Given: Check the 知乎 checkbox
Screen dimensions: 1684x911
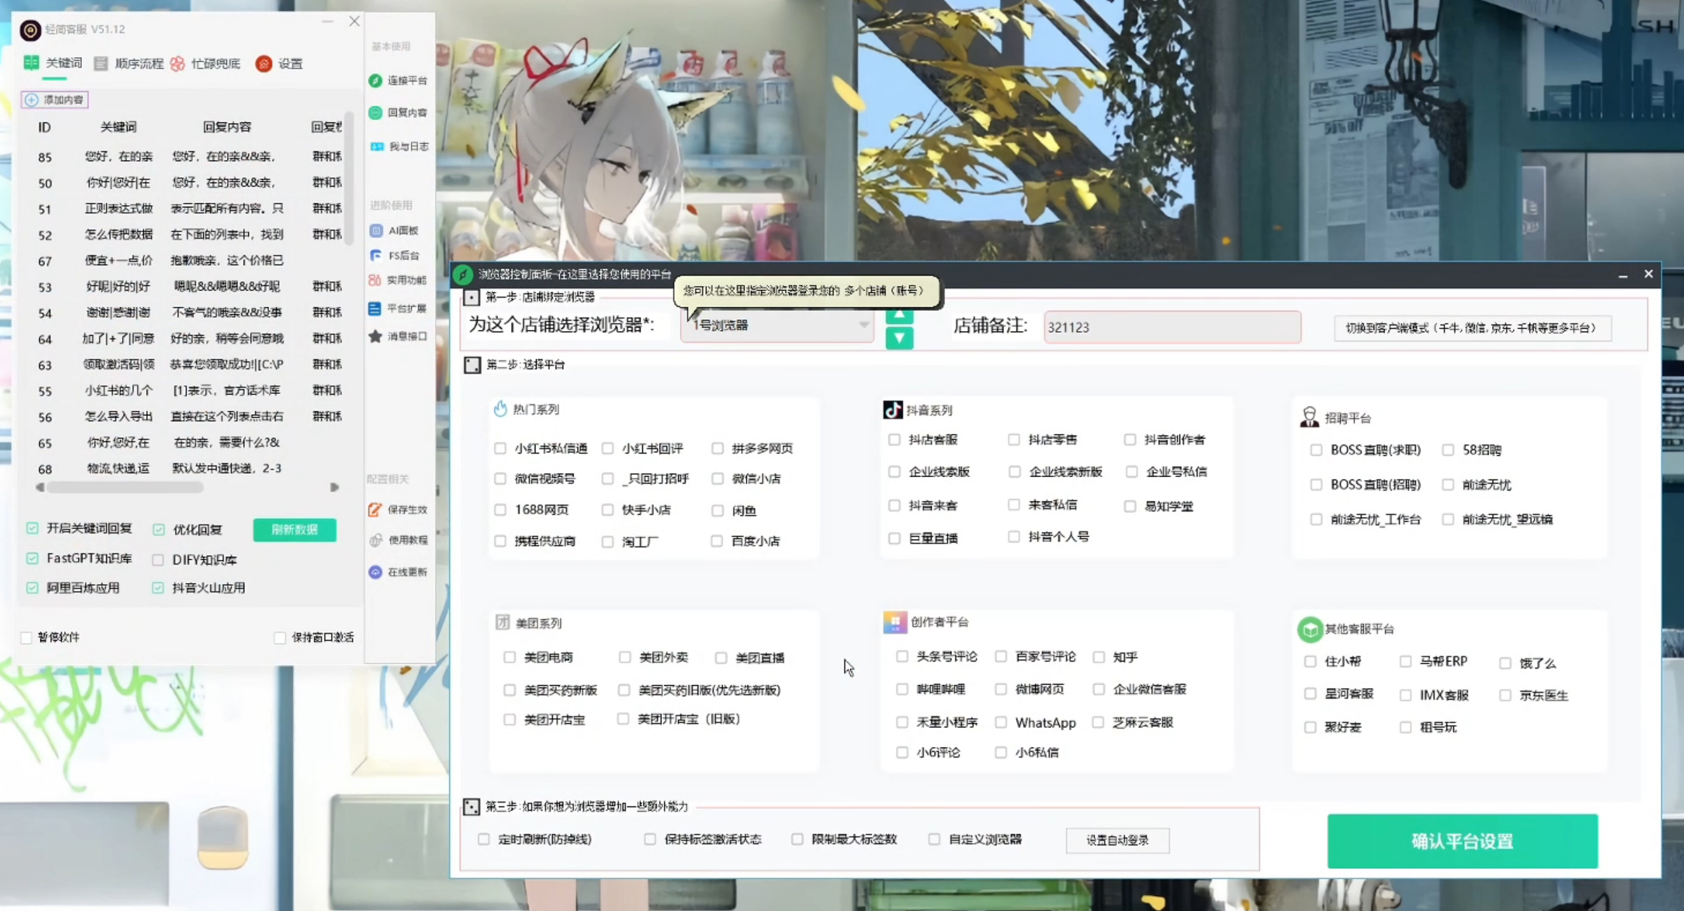Looking at the screenshot, I should [1099, 657].
